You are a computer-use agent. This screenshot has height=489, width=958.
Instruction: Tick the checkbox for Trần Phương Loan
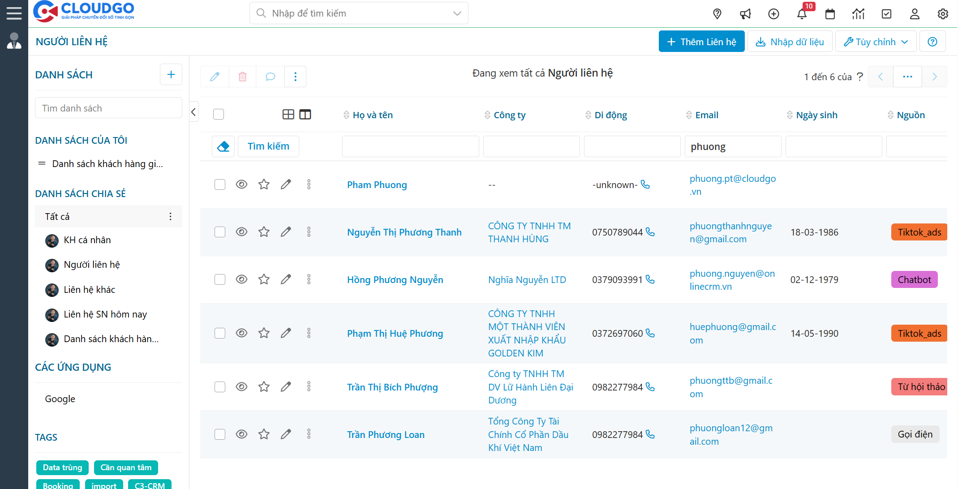pyautogui.click(x=219, y=434)
